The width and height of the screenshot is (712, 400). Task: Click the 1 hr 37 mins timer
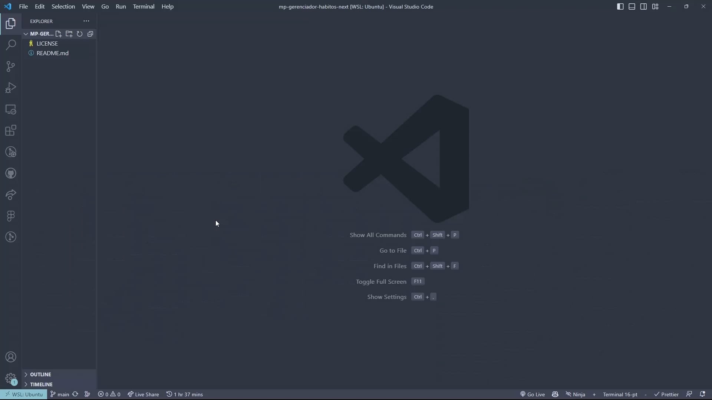point(185,394)
